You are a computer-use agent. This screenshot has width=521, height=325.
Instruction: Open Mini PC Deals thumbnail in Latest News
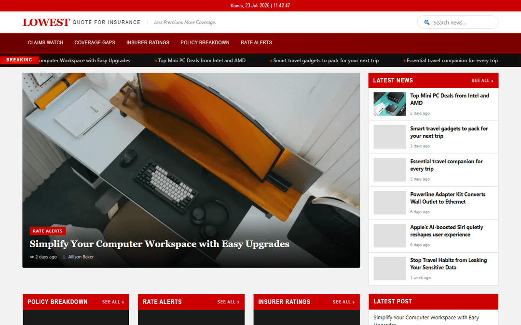pyautogui.click(x=390, y=104)
